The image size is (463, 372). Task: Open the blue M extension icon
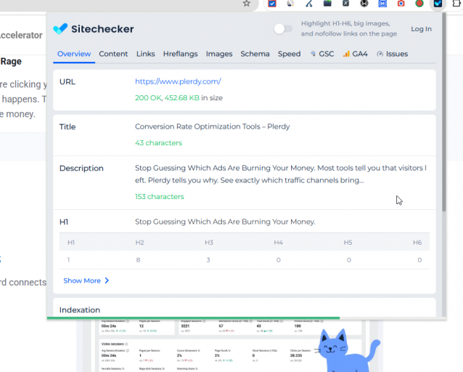click(x=382, y=3)
